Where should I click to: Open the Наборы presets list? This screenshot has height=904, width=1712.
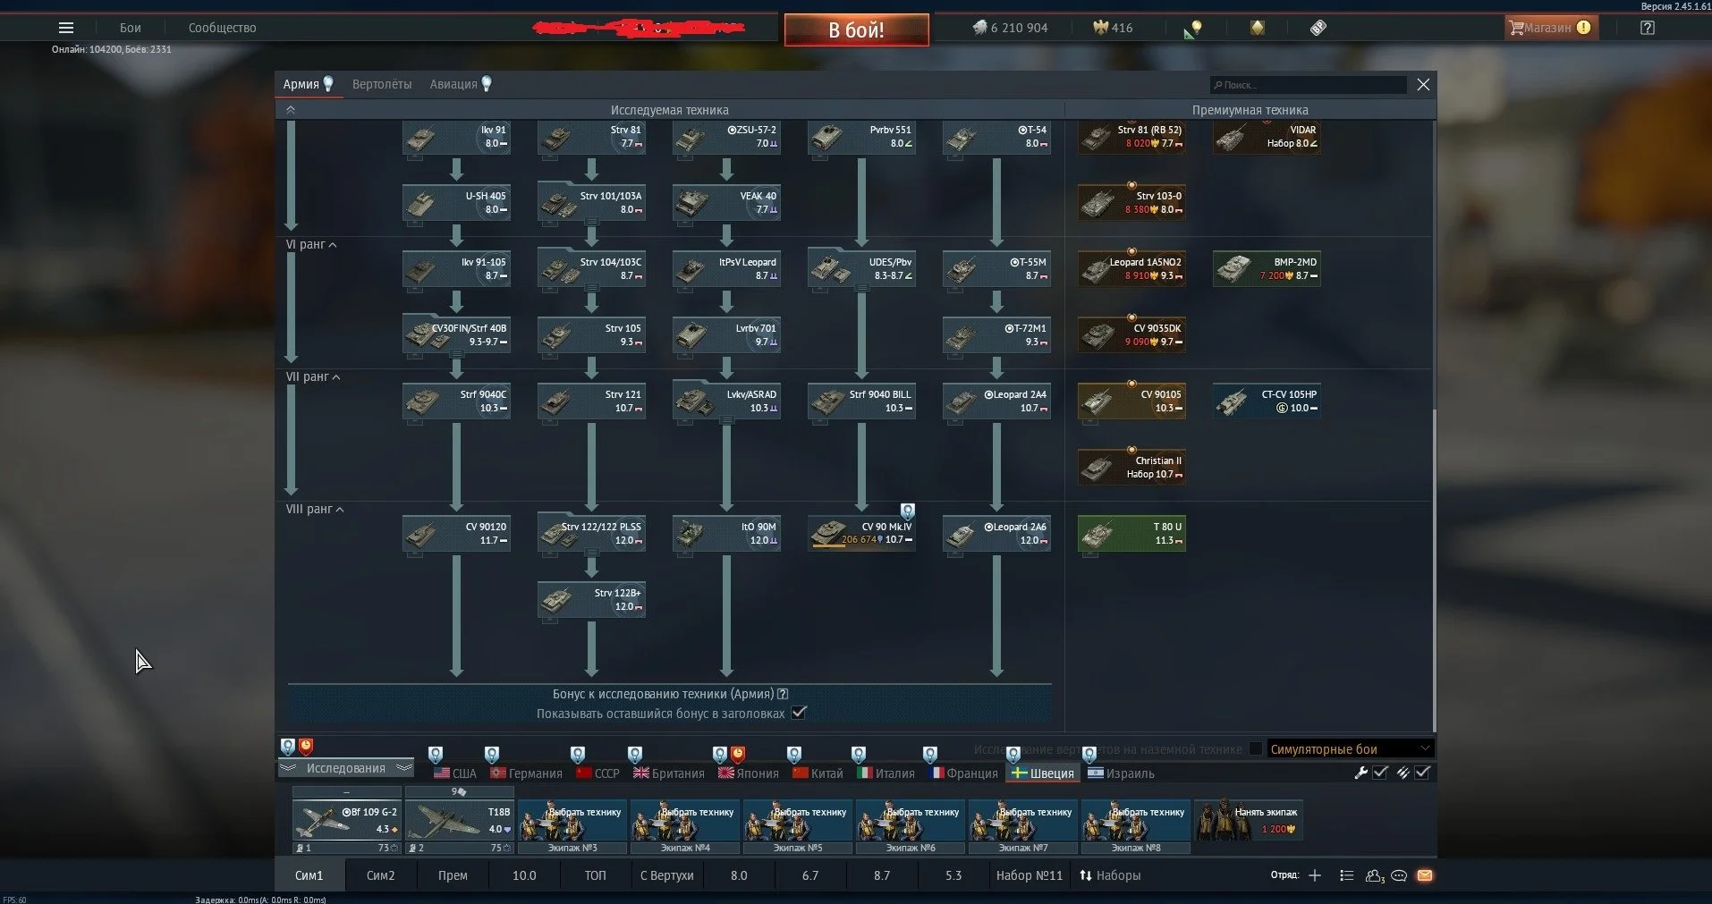coord(1110,875)
